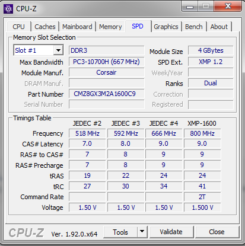Show the About tab

click(219, 27)
